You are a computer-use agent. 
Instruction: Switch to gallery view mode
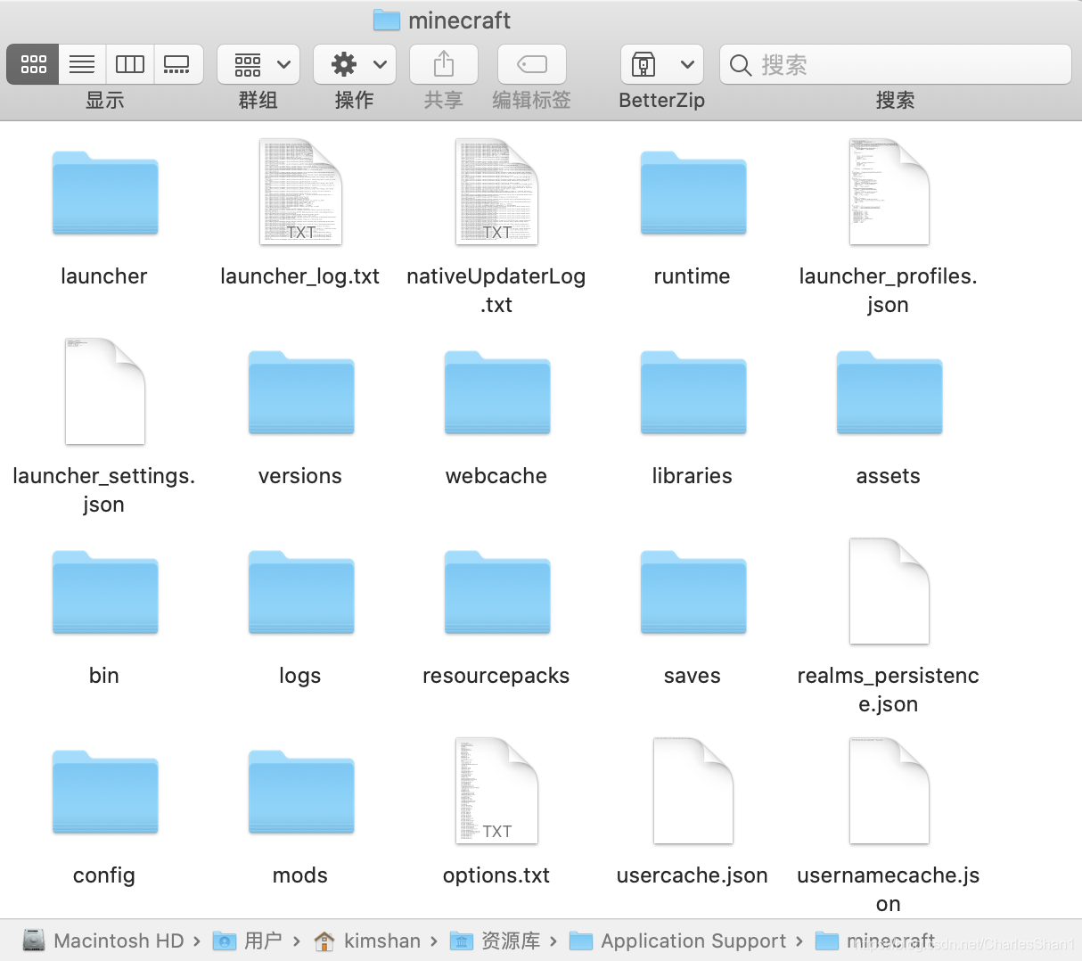[x=177, y=64]
